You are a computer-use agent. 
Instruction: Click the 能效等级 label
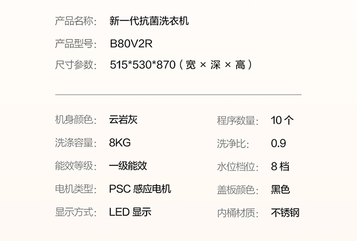tap(76, 166)
